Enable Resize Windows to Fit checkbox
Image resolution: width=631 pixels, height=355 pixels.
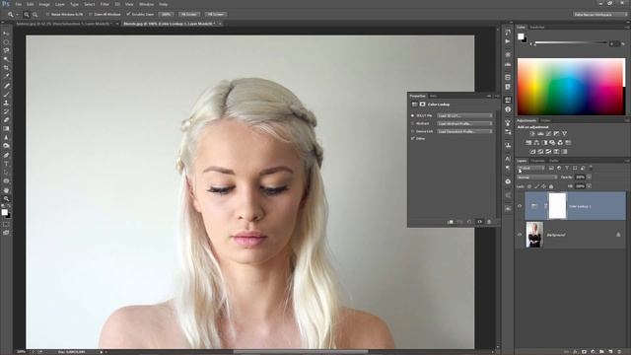point(47,15)
